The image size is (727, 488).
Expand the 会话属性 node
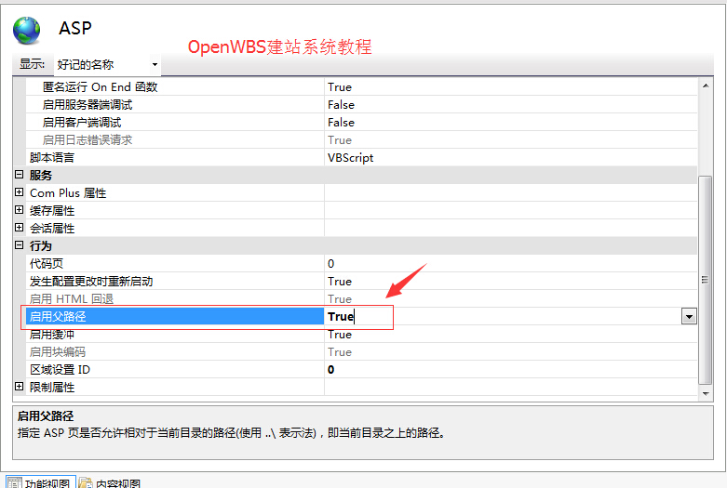click(19, 228)
